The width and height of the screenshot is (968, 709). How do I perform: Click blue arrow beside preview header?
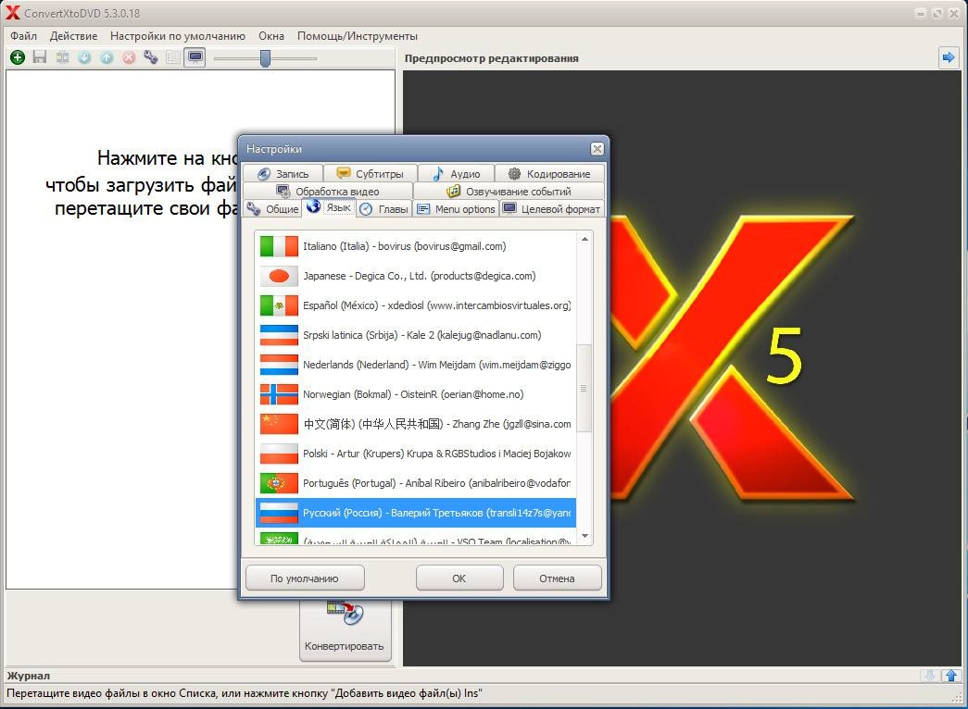tap(948, 58)
